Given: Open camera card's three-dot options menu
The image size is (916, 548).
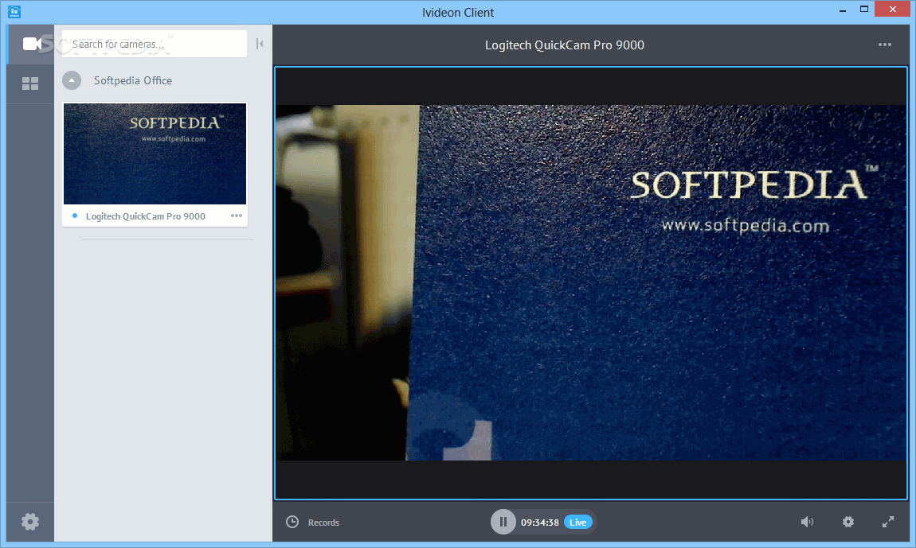Looking at the screenshot, I should 236,216.
